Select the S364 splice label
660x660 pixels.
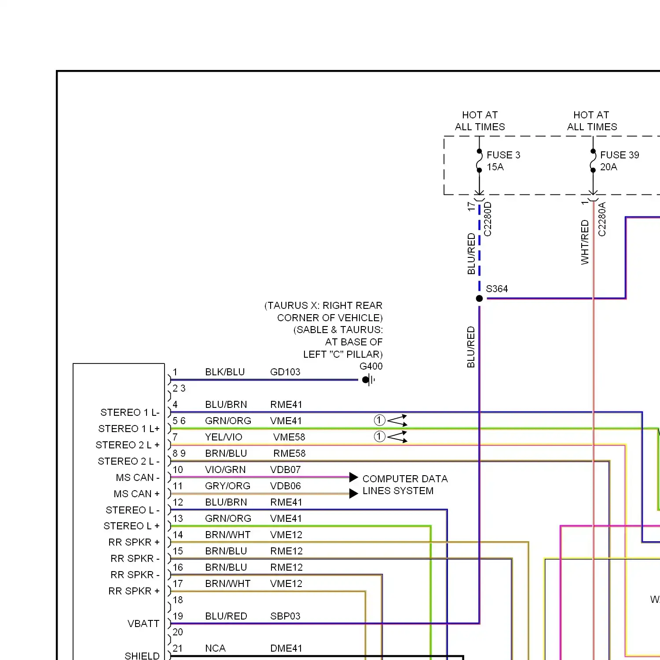pos(497,289)
